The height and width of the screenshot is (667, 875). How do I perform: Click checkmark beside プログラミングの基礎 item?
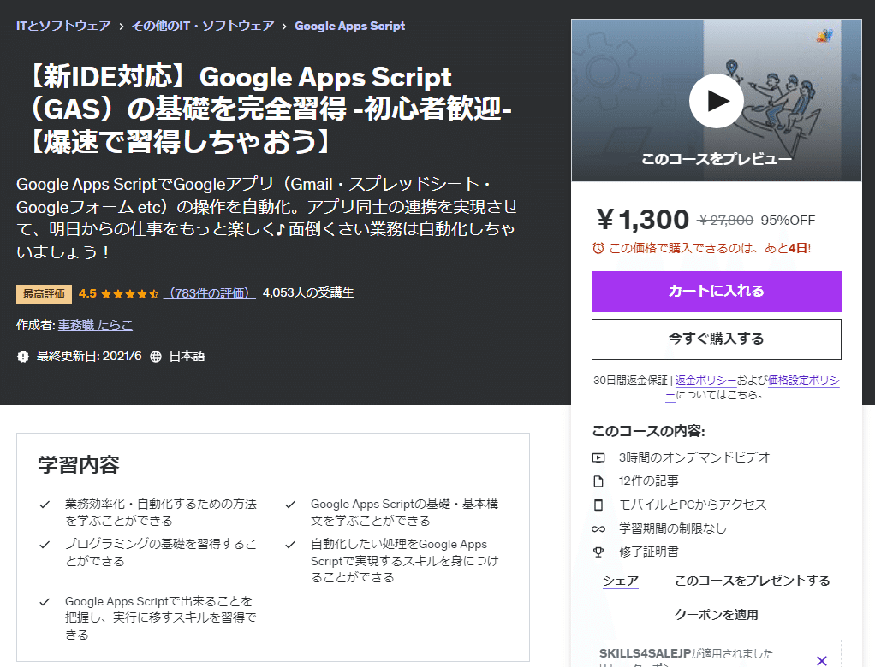click(x=45, y=545)
